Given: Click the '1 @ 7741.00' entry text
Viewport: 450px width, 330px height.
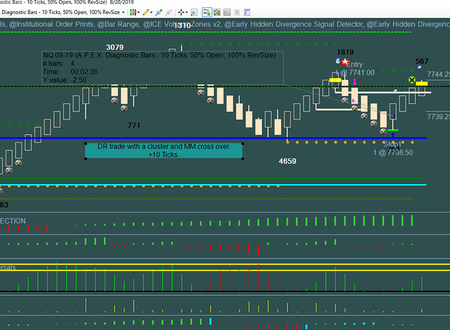Looking at the screenshot, I should 355,73.
